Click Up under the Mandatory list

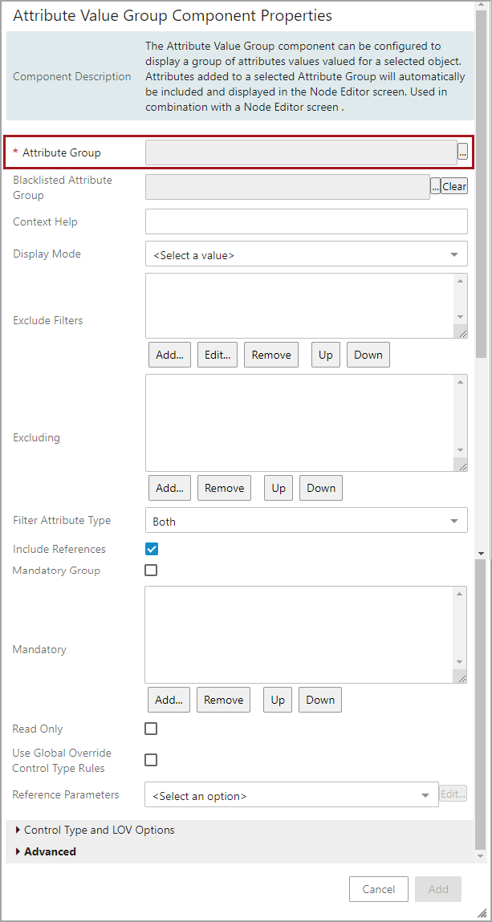click(277, 700)
